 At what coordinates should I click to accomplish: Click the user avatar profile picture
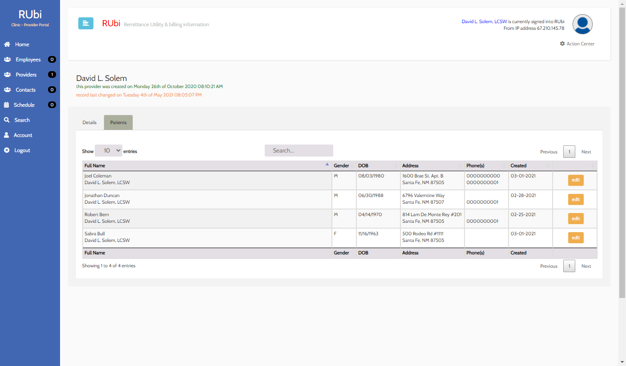[x=582, y=24]
